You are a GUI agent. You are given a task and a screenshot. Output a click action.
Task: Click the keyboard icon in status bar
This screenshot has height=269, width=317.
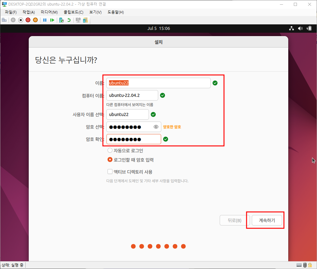tap(299, 265)
